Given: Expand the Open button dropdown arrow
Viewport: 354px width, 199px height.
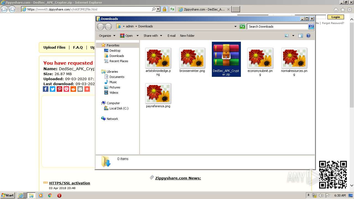Looking at the screenshot, I should tap(137, 36).
